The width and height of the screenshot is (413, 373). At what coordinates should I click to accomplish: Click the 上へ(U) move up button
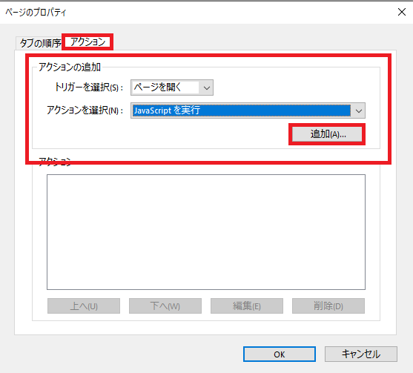pyautogui.click(x=84, y=306)
